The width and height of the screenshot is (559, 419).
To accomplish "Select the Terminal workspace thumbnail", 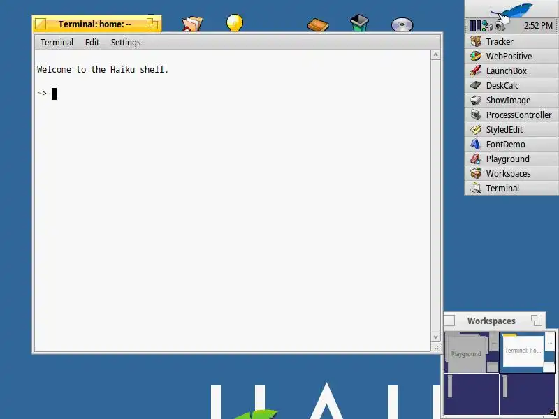I will click(528, 353).
